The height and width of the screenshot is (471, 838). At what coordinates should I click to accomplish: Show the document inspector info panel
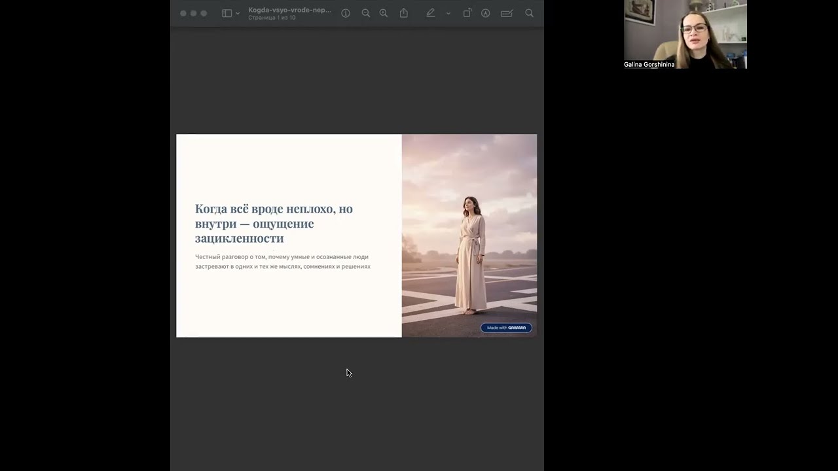[x=346, y=13]
